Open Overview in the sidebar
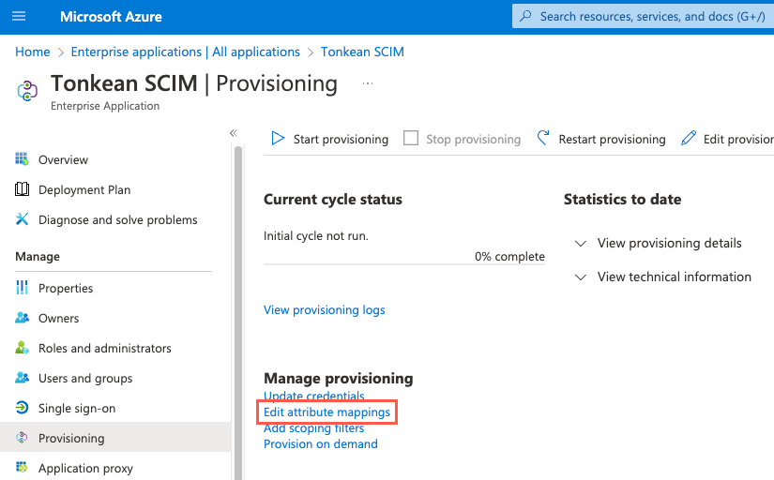This screenshot has height=480, width=774. tap(63, 159)
